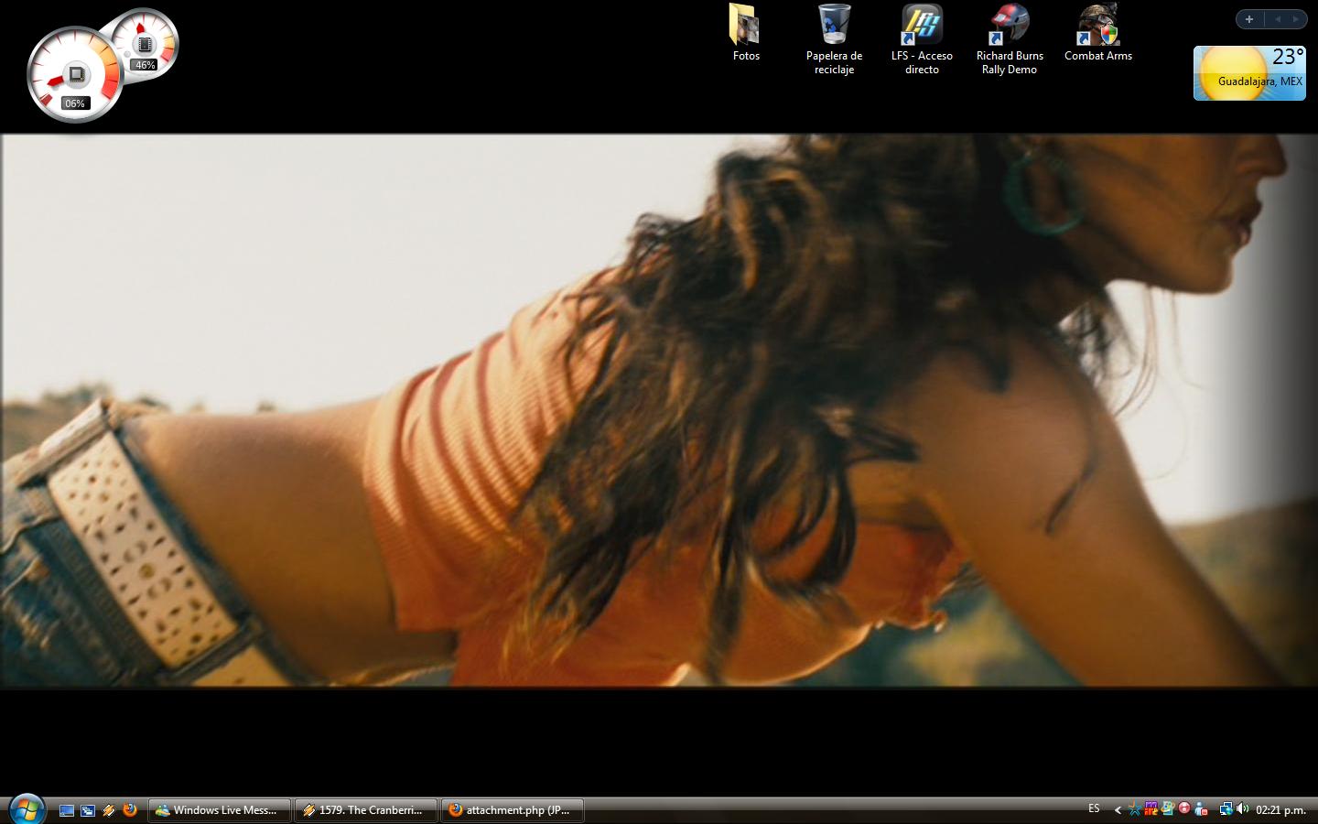The height and width of the screenshot is (824, 1318).
Task: Click the purple and orange Xfire tray icon
Action: pos(1151,809)
